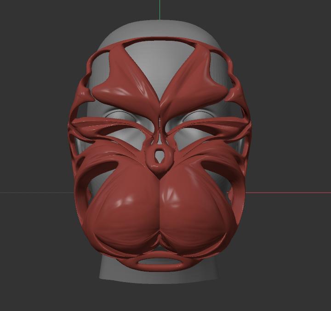
Task: Click the oval chin loop on mask
Action: [160, 262]
